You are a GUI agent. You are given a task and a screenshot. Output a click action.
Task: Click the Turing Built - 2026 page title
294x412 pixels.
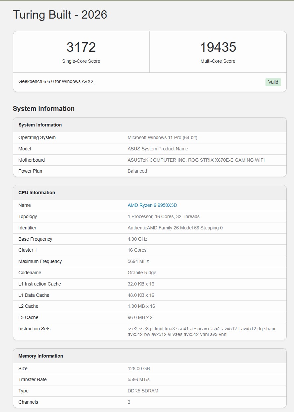pyautogui.click(x=60, y=15)
